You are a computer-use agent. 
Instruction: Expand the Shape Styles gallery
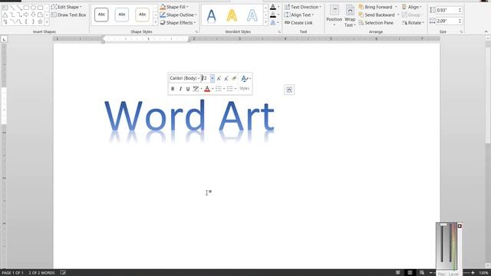pos(155,22)
